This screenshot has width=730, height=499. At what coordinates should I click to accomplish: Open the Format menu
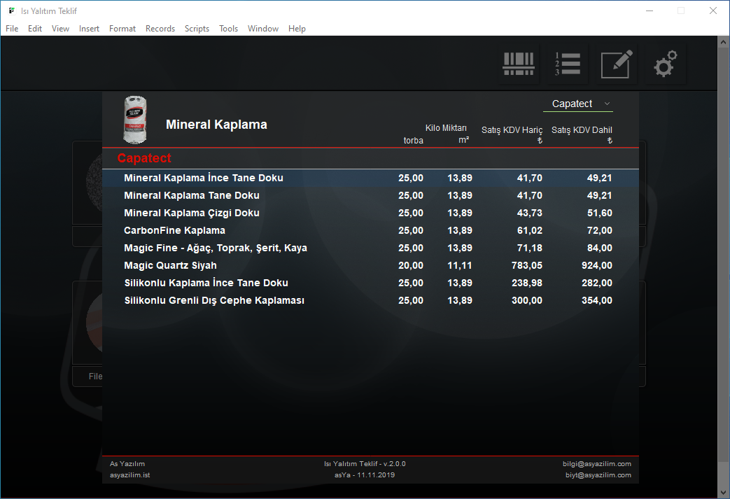122,29
